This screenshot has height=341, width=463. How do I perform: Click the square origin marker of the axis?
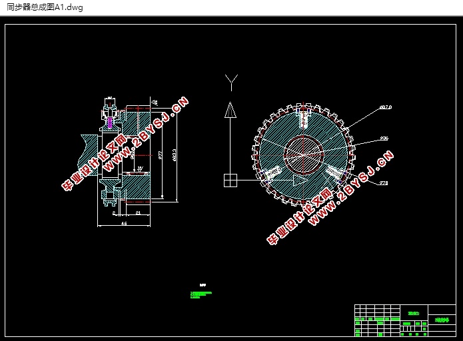click(231, 180)
